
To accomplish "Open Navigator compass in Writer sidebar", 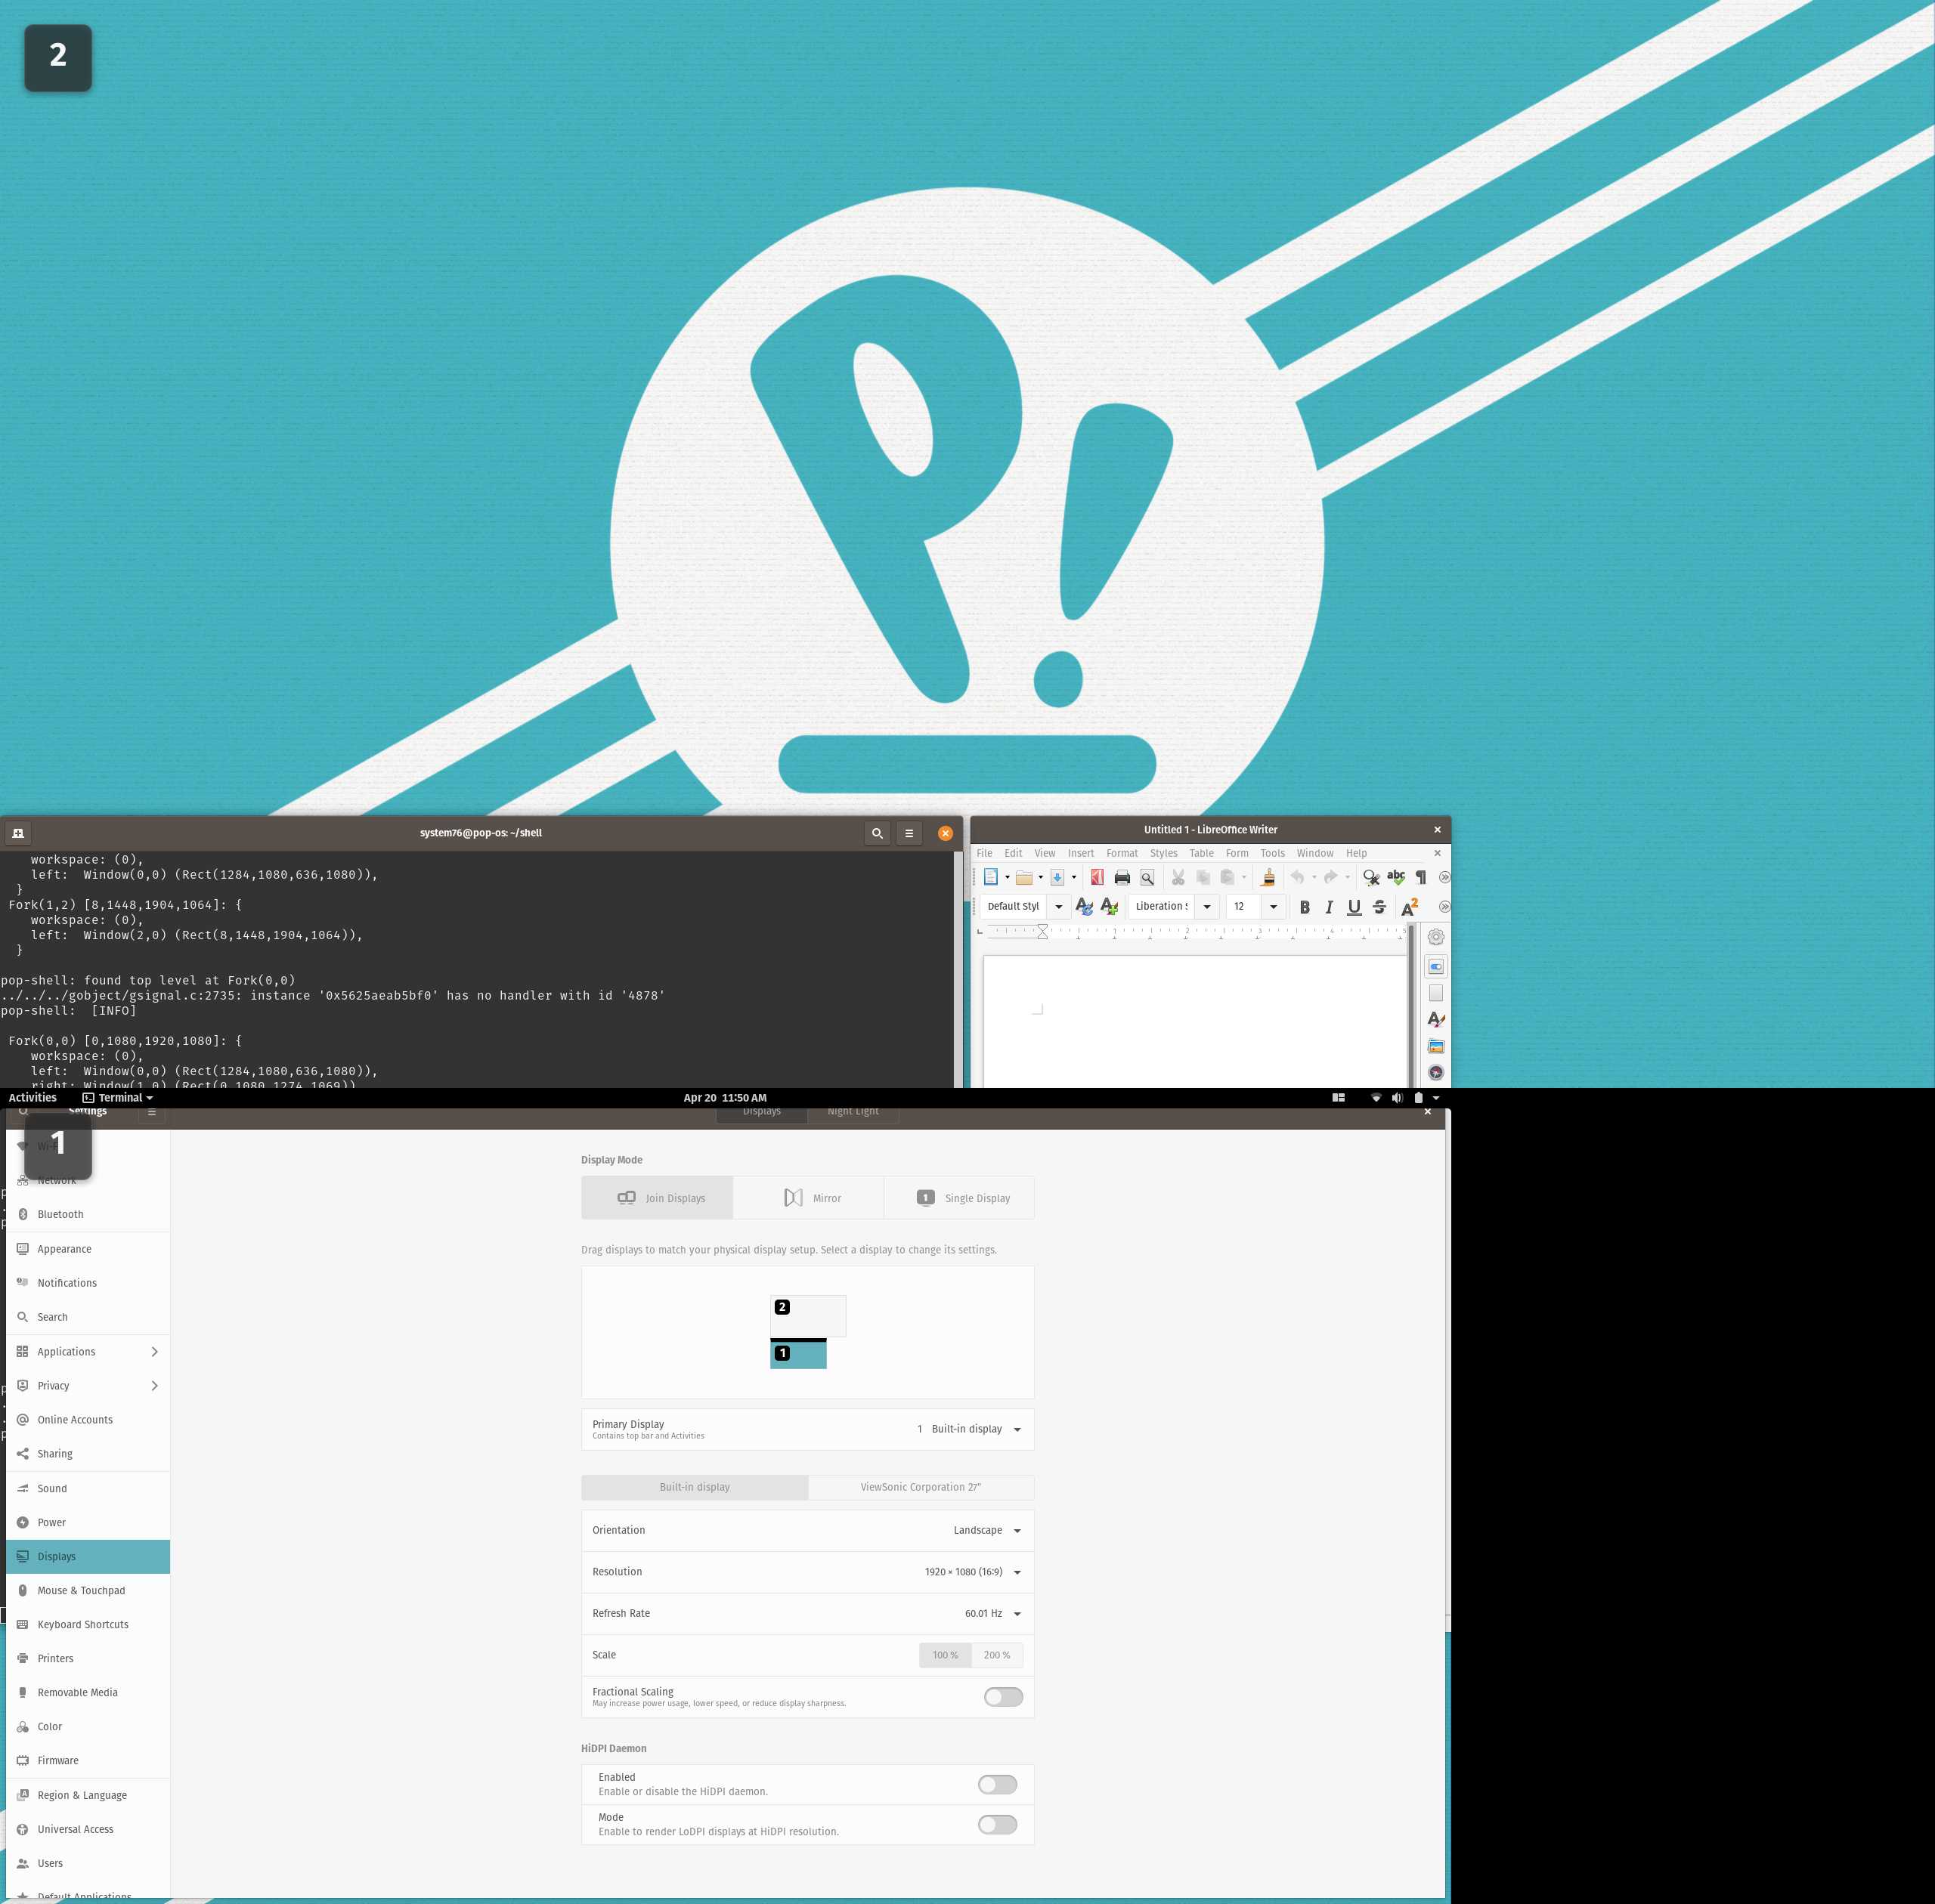I will click(x=1435, y=1072).
